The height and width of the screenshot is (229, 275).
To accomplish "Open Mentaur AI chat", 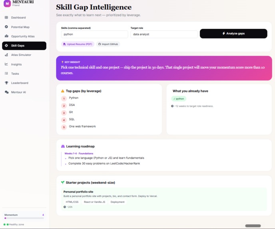I will (x=24, y=92).
